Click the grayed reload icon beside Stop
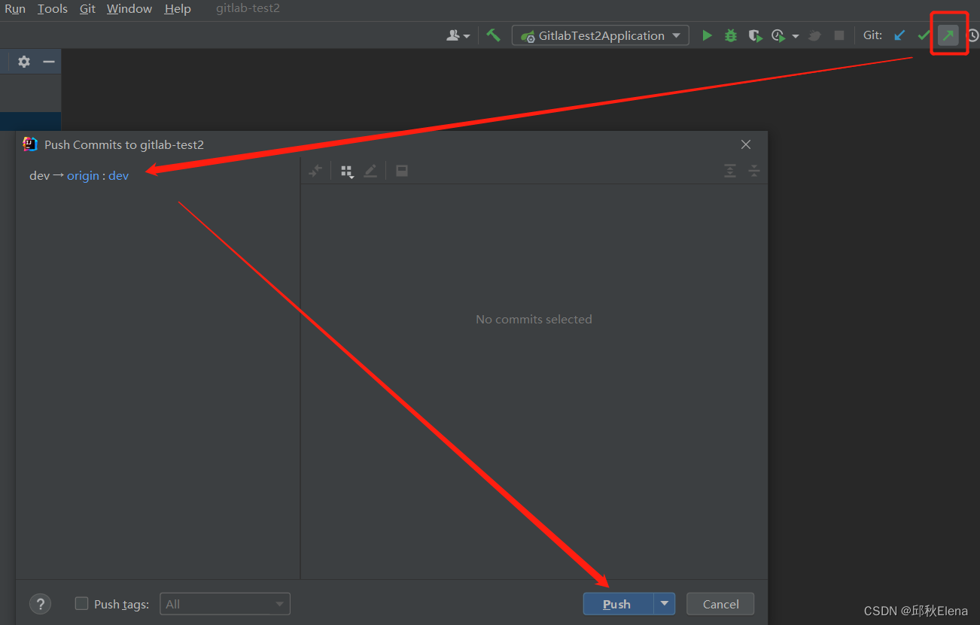Image resolution: width=980 pixels, height=625 pixels. click(x=814, y=35)
